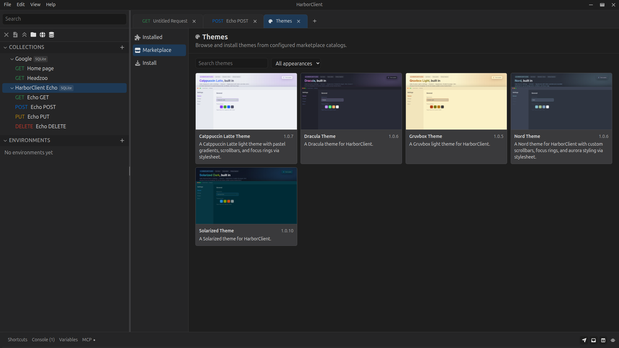Open the Install section with download icon
619x348 pixels.
[160, 63]
